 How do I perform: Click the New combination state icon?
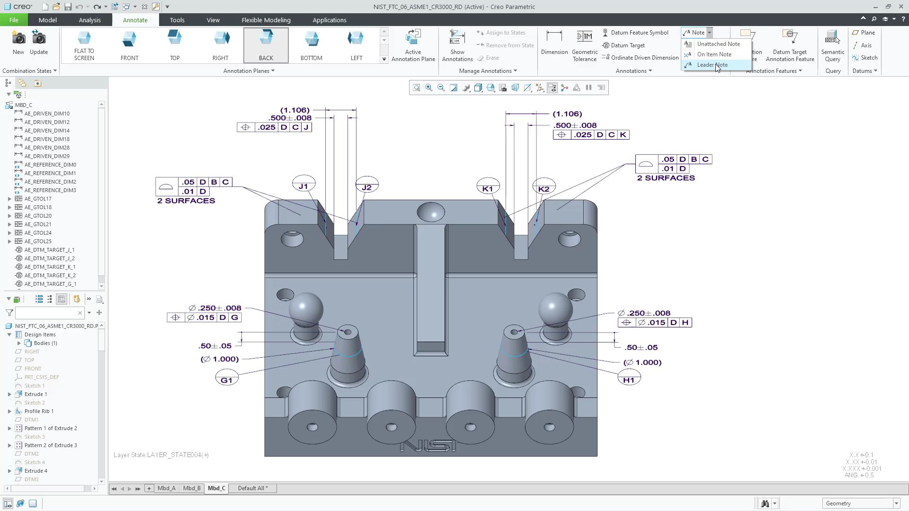(18, 43)
